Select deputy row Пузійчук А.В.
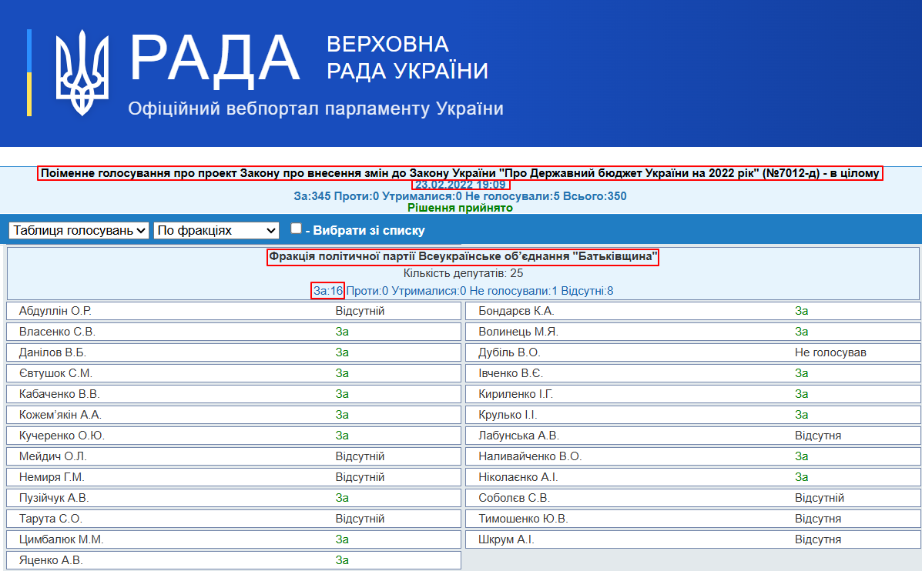 (233, 498)
